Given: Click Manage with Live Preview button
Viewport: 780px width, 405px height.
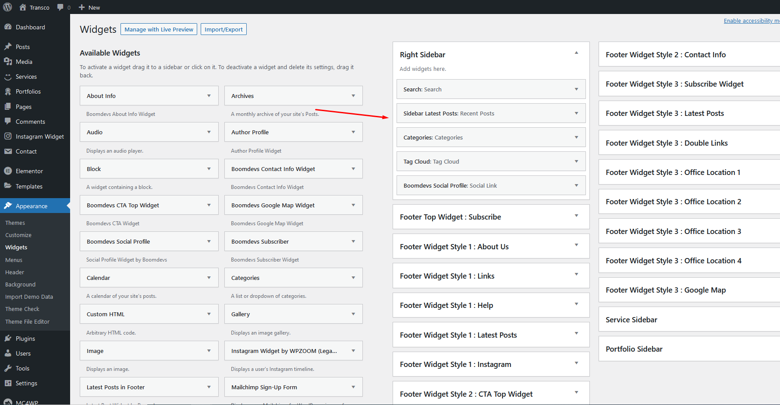Looking at the screenshot, I should click(x=159, y=29).
